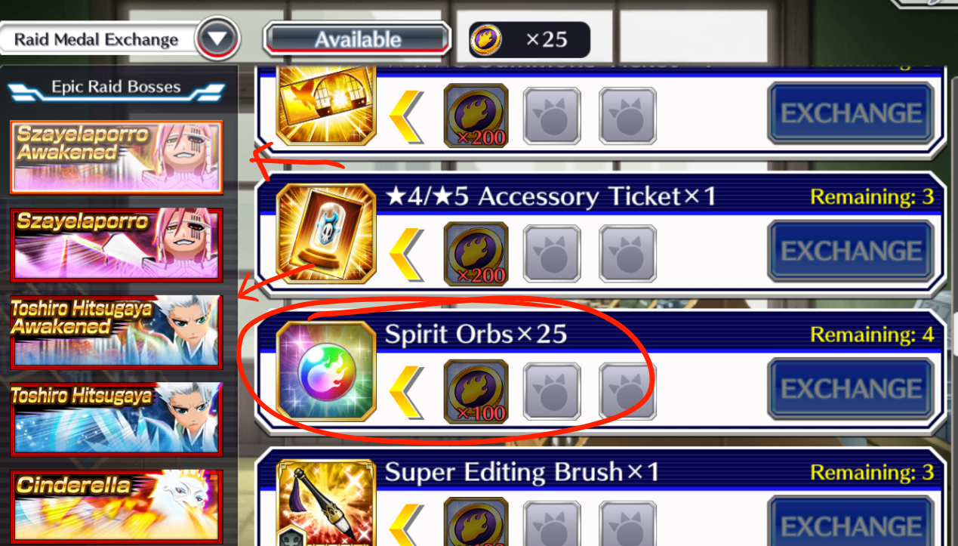958x546 pixels.
Task: Exchange medals for Spirit Orbs x25
Action: [x=852, y=390]
